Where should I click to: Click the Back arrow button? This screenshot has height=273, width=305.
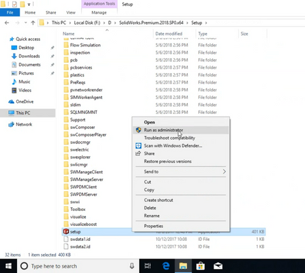point(7,23)
